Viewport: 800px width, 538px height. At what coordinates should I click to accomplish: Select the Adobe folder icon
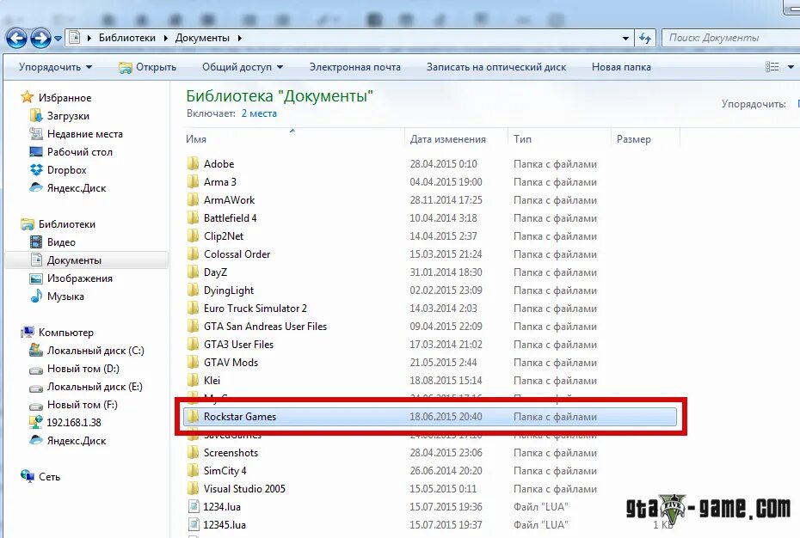tap(193, 163)
